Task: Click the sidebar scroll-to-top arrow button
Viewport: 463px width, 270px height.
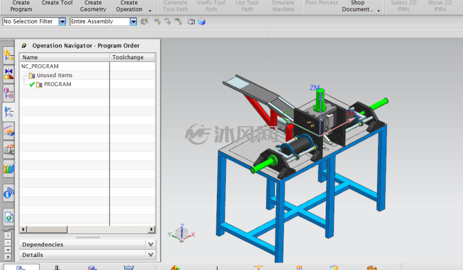Action: pos(8,236)
